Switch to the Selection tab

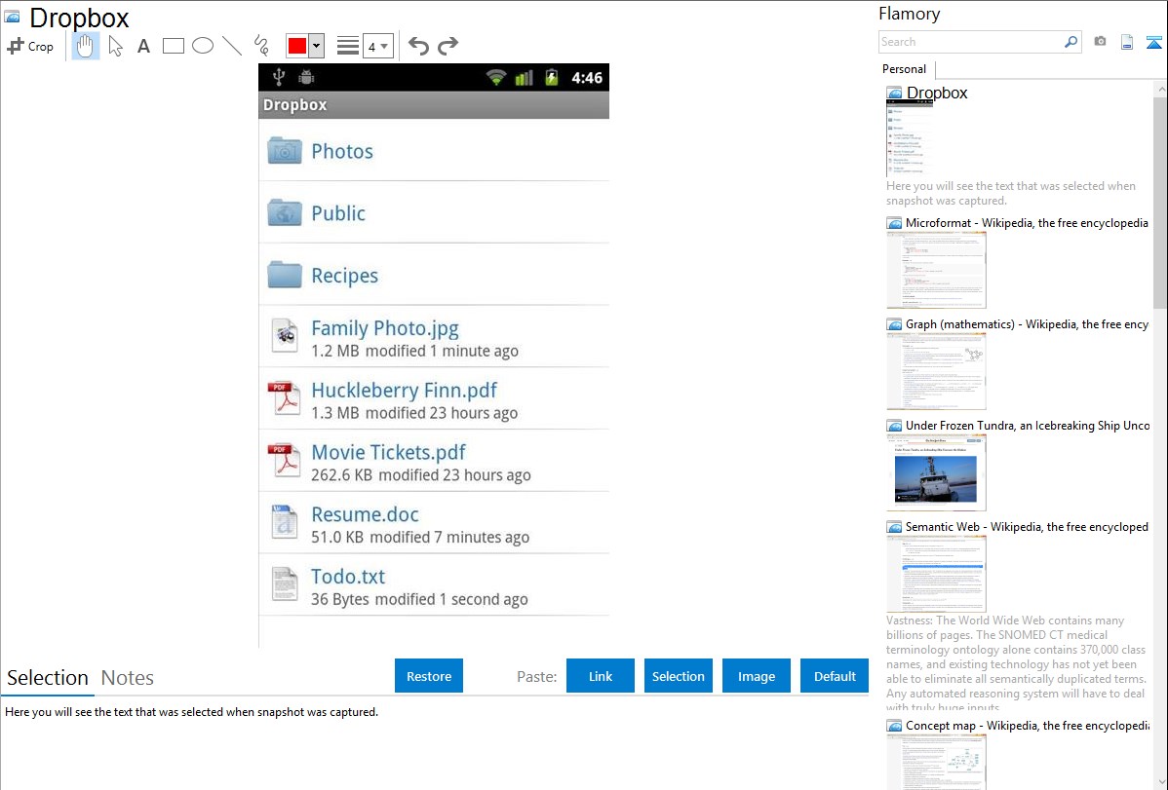[48, 678]
